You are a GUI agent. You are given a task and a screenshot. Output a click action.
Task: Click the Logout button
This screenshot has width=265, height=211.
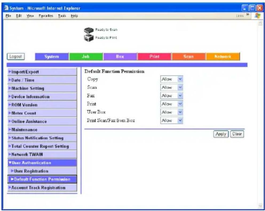click(x=16, y=57)
